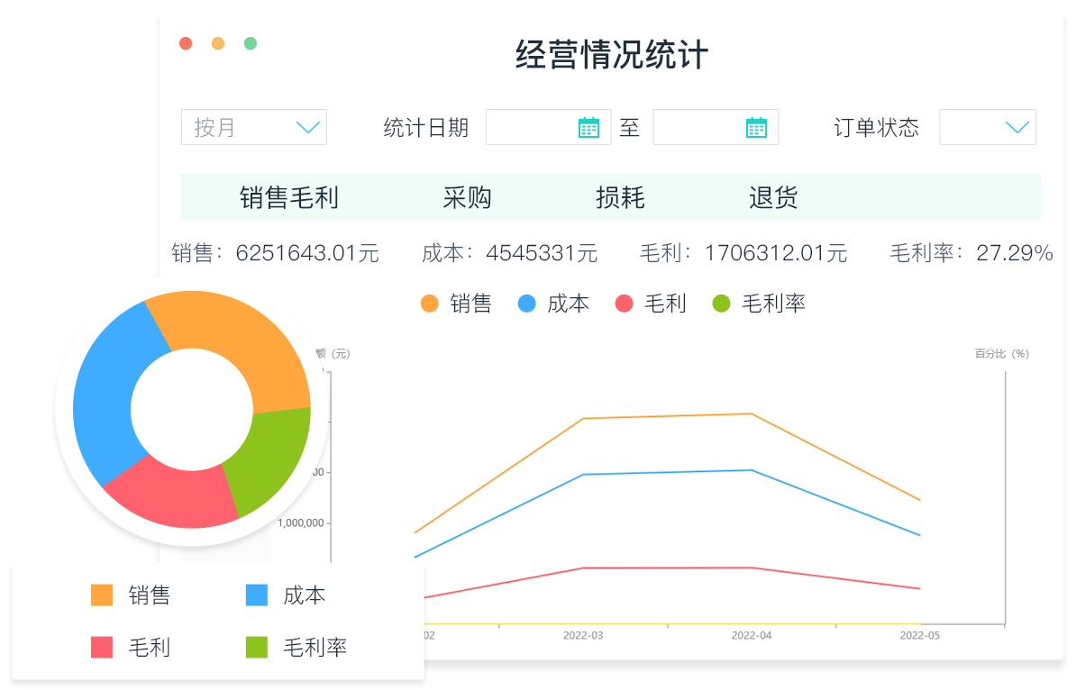Toggle the 毛利率 series in chart legend
1076x690 pixels.
[758, 304]
